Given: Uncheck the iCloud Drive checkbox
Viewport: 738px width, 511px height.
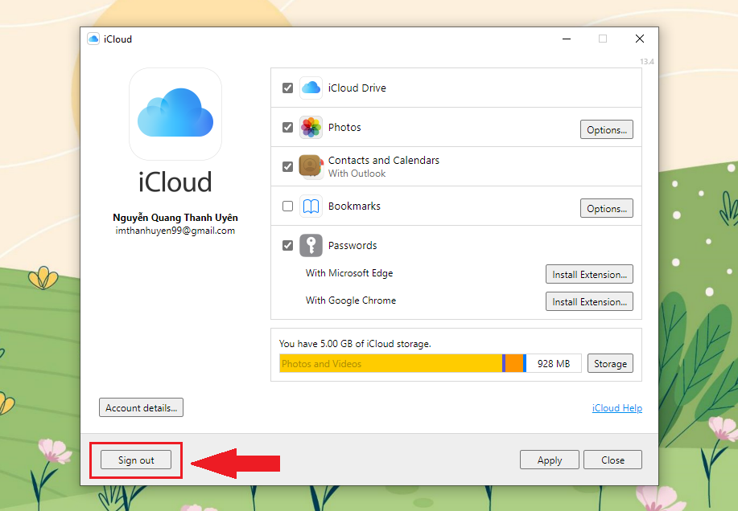Looking at the screenshot, I should tap(287, 88).
